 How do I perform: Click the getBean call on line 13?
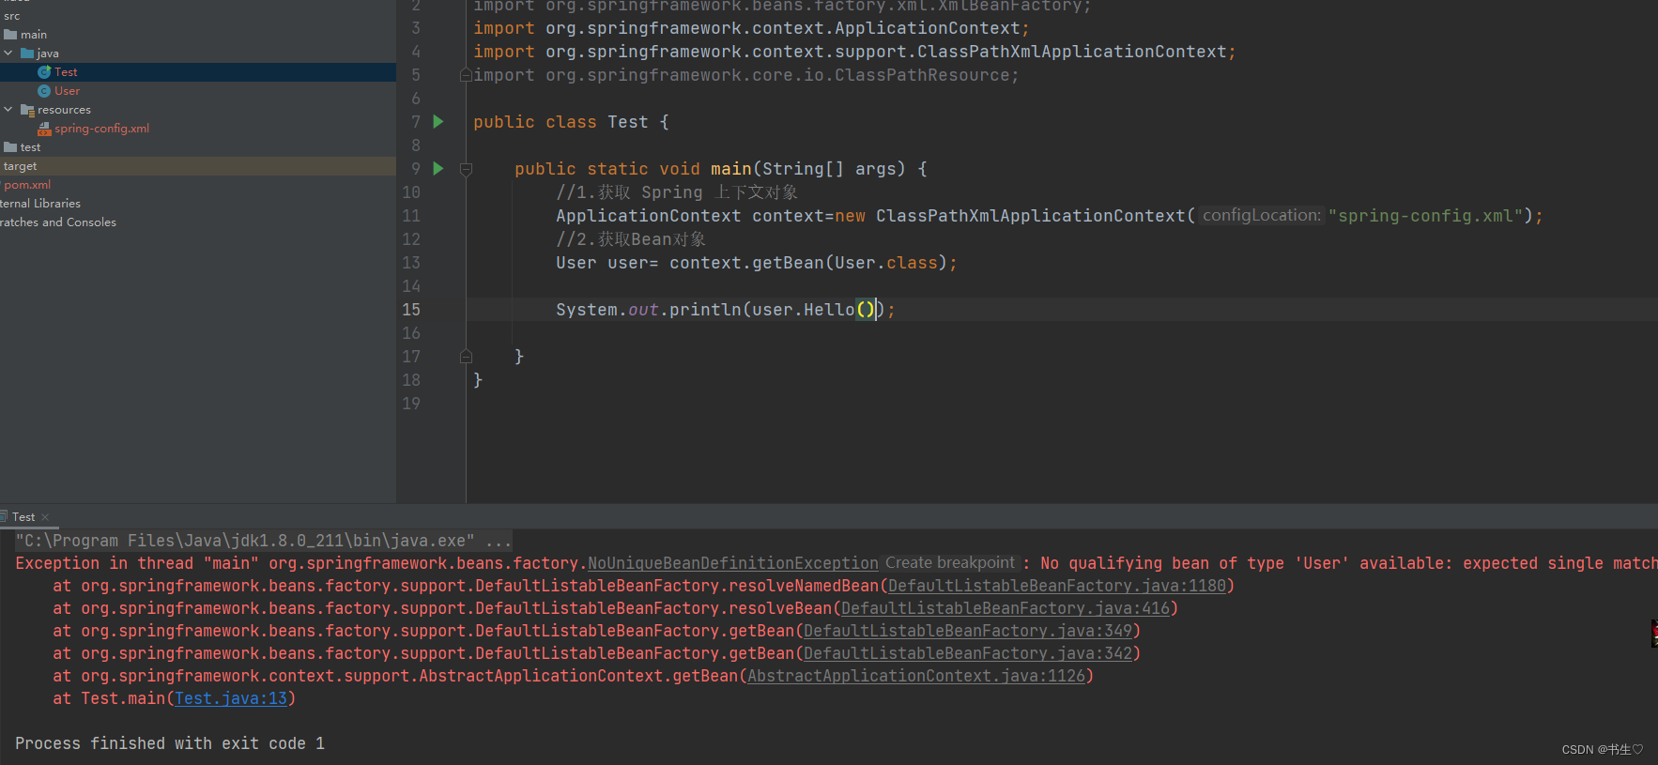(788, 263)
